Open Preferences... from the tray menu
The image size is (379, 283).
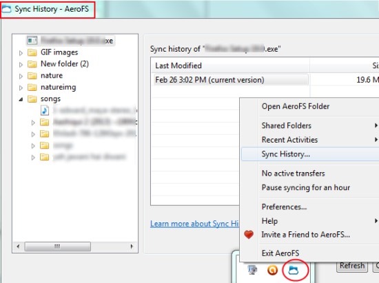[284, 207]
